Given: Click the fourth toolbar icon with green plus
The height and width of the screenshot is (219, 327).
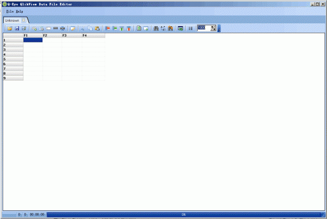Looking at the screenshot, I should (x=34, y=28).
